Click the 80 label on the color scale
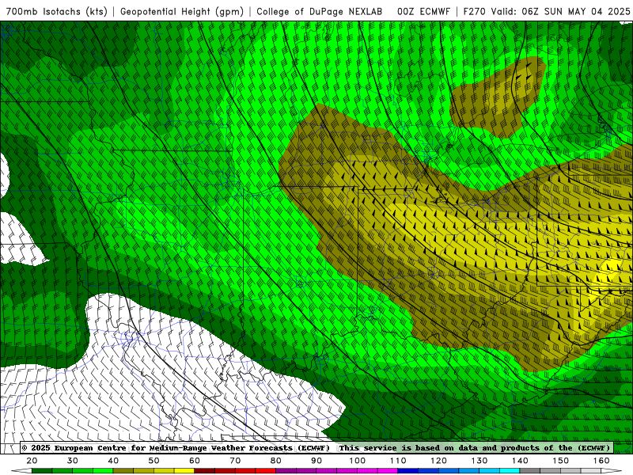The height and width of the screenshot is (475, 633). click(275, 461)
